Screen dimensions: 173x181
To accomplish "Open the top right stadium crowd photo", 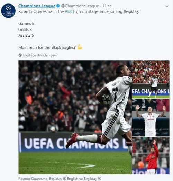I will pyautogui.click(x=151, y=79).
